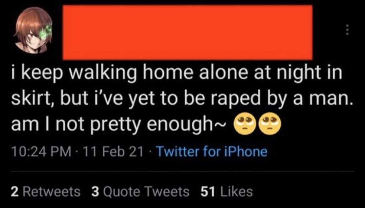Click the number 2 before Retweets
The image size is (365, 208).
[14, 192]
